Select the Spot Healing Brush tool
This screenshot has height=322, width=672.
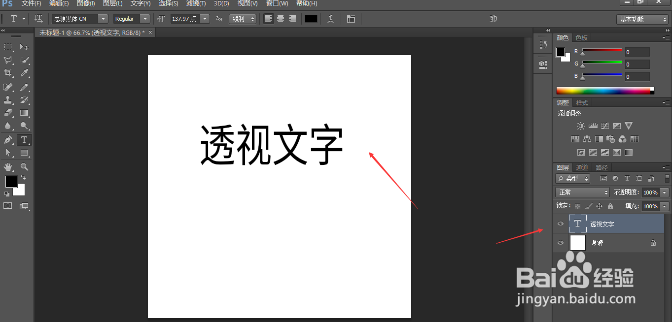click(x=7, y=87)
